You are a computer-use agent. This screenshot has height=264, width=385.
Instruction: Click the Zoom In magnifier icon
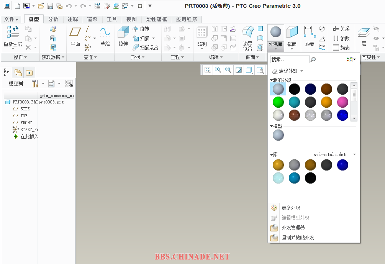click(218, 70)
